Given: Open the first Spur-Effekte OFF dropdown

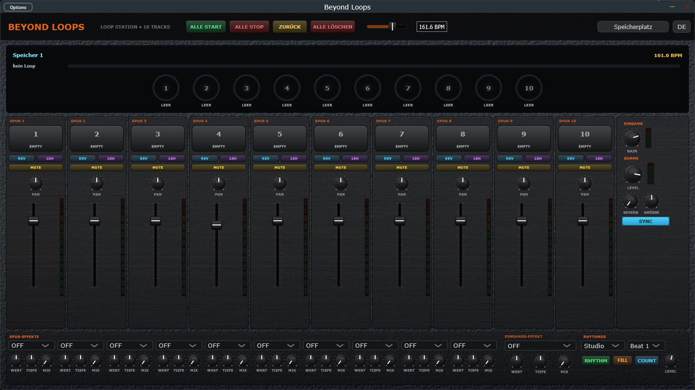Looking at the screenshot, I should click(x=31, y=346).
